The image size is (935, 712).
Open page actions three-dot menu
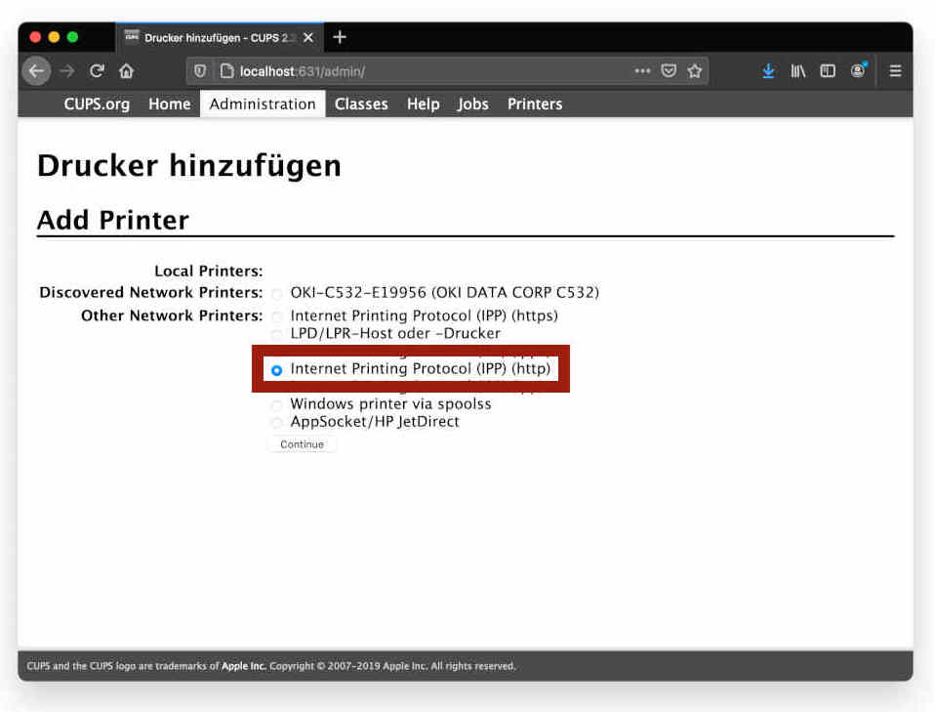[x=642, y=70]
